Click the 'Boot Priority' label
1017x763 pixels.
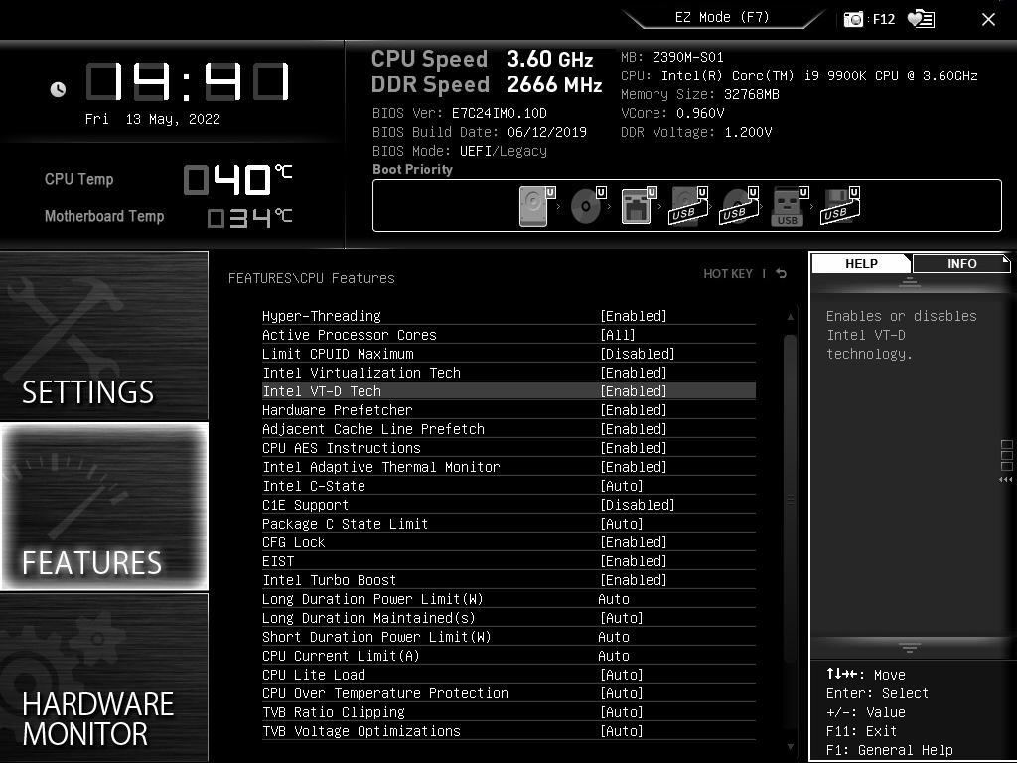point(412,169)
